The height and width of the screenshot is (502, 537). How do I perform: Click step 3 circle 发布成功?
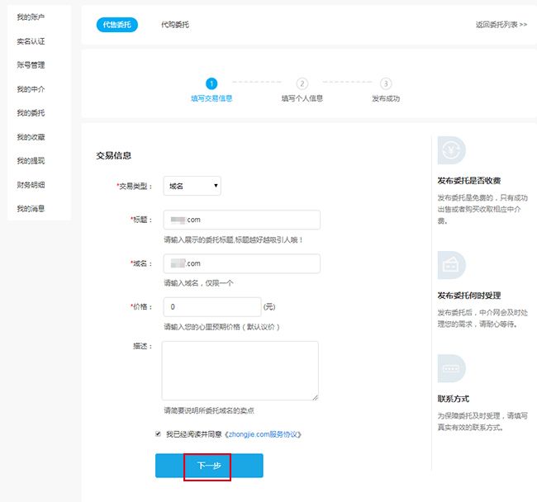click(386, 83)
